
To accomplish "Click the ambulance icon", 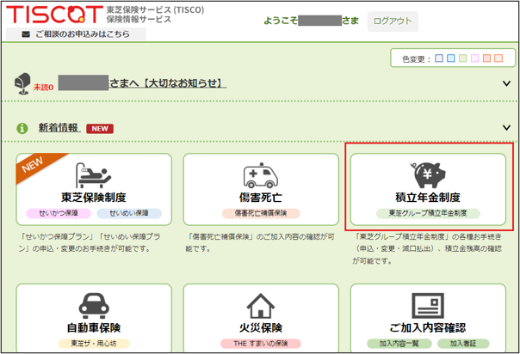I will (x=261, y=175).
